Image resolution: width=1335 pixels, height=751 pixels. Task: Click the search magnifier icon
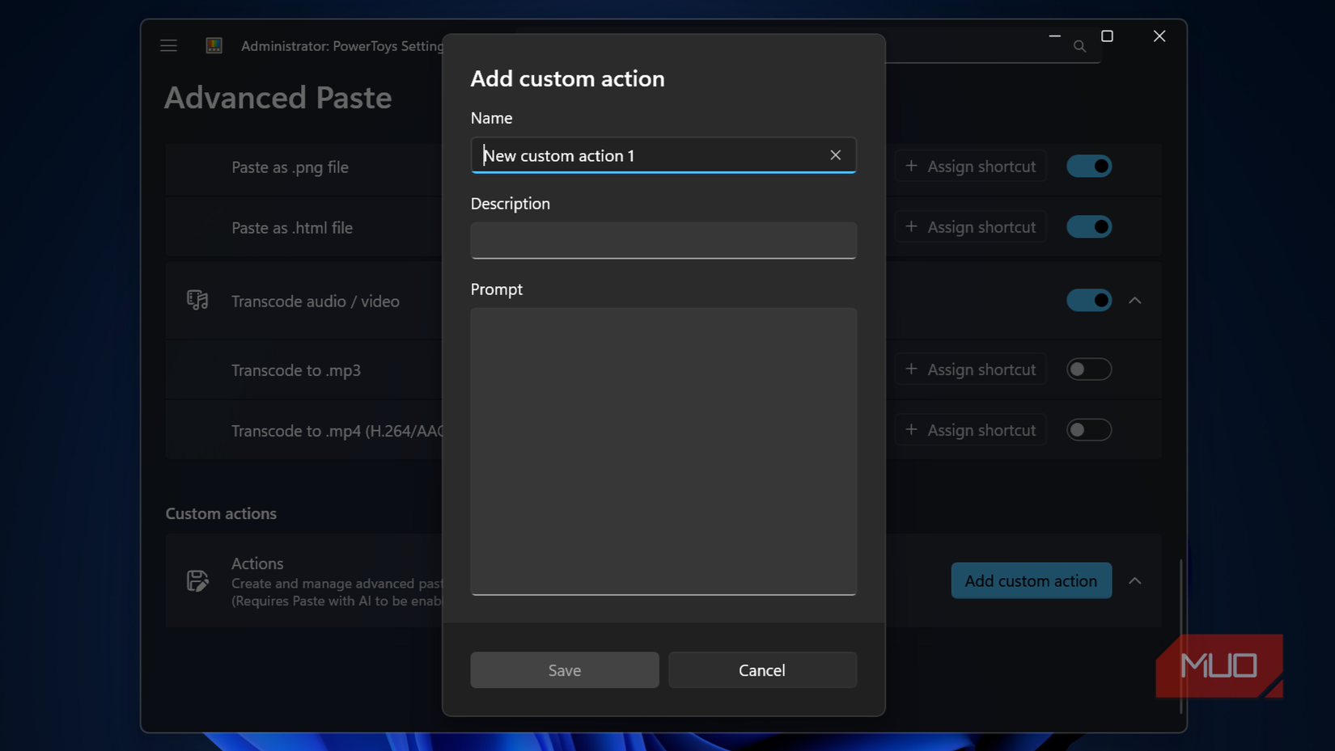[x=1079, y=47]
